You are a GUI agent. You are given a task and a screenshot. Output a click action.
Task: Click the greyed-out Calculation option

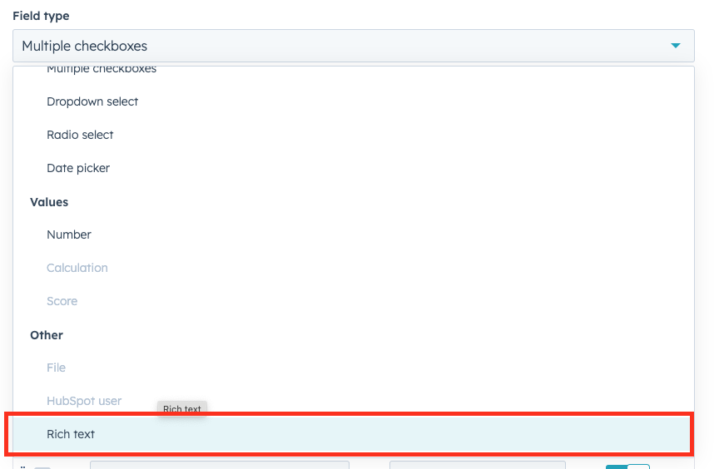[77, 268]
